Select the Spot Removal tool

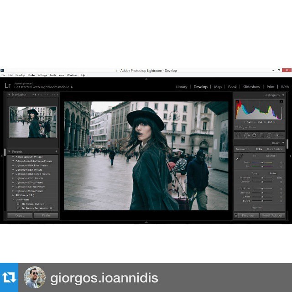click(x=246, y=136)
